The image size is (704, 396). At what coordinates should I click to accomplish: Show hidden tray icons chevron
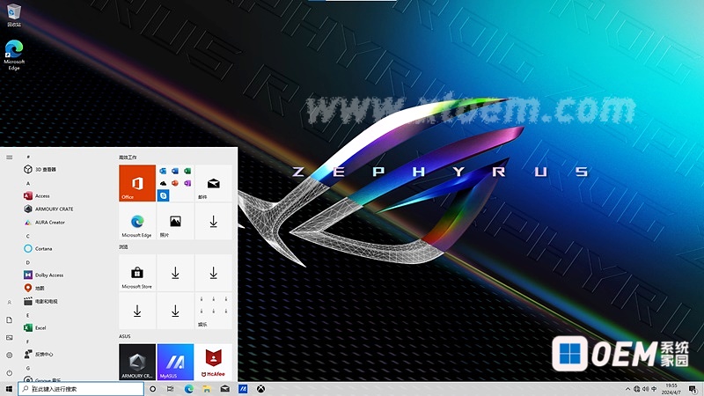click(627, 389)
